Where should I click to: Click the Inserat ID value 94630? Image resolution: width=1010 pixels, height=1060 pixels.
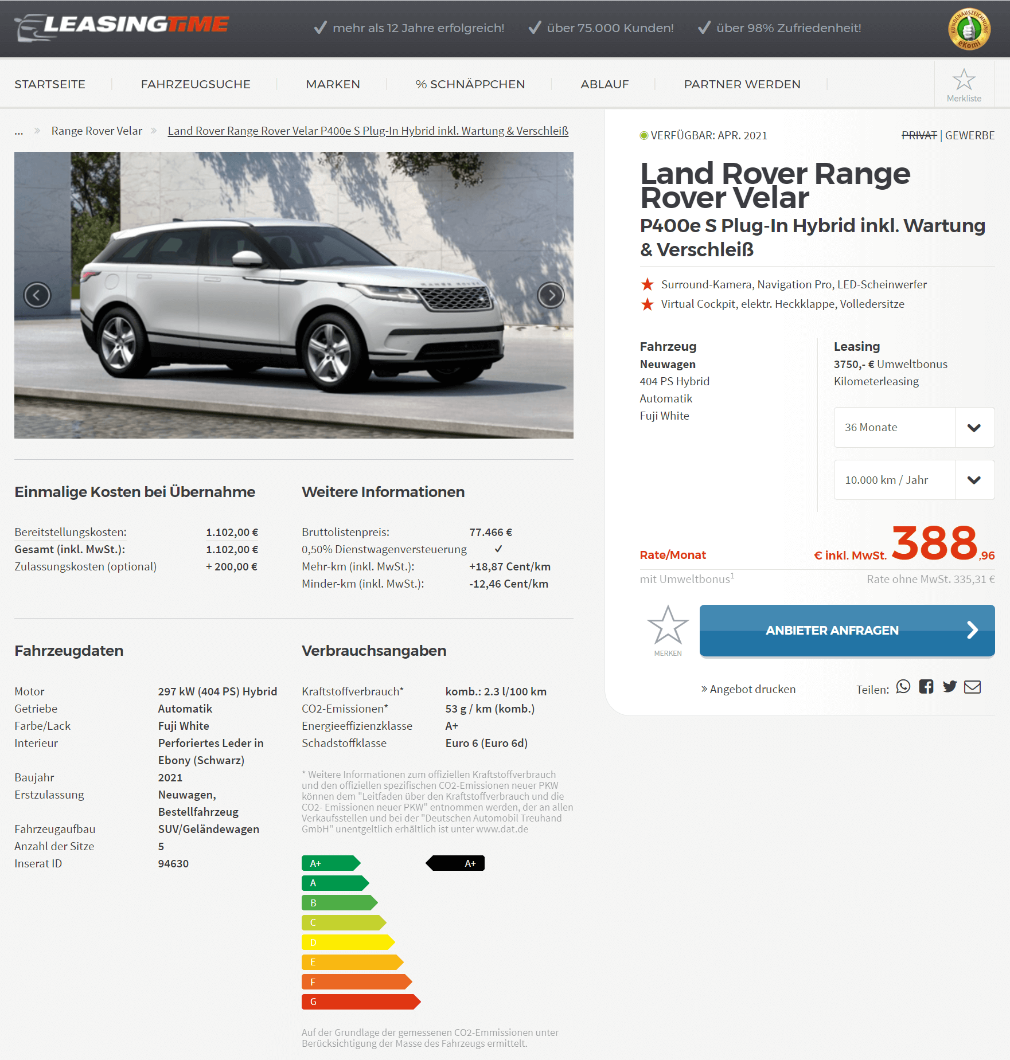pos(173,863)
